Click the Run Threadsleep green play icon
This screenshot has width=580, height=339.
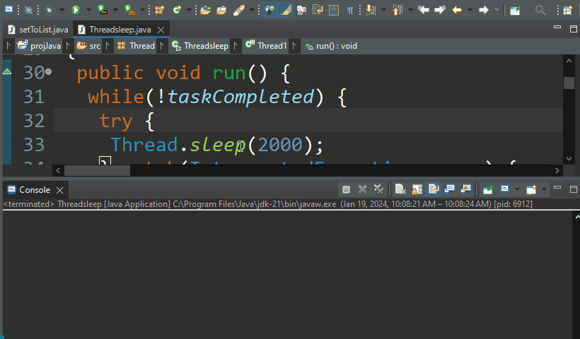(x=75, y=10)
